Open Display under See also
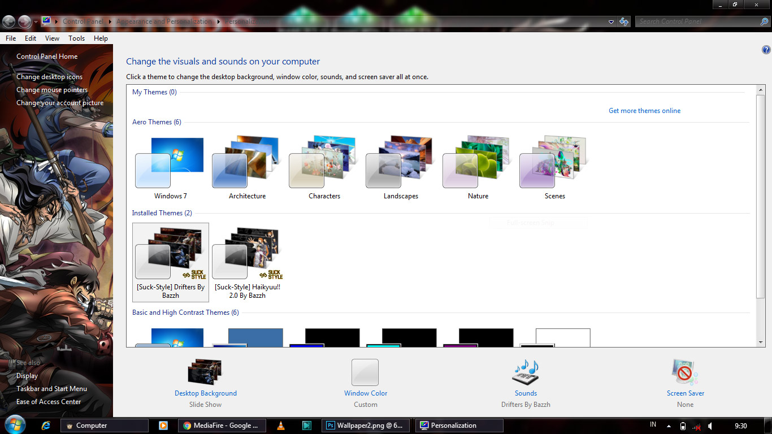Image resolution: width=772 pixels, height=434 pixels. (27, 376)
